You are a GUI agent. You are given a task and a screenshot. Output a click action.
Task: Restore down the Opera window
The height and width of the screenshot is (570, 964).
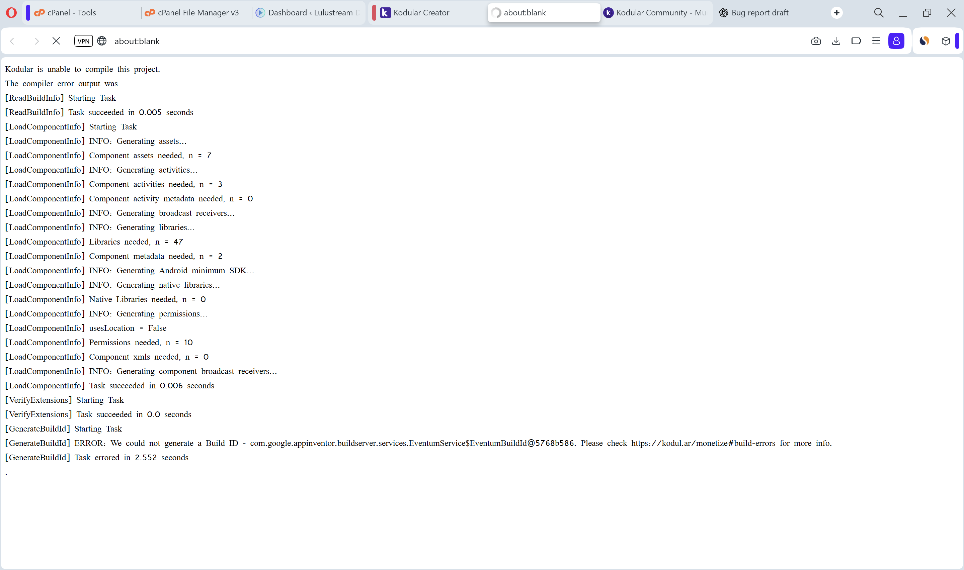(927, 13)
